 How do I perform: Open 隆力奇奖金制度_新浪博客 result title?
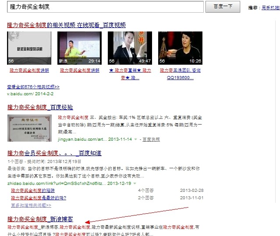click(40, 219)
